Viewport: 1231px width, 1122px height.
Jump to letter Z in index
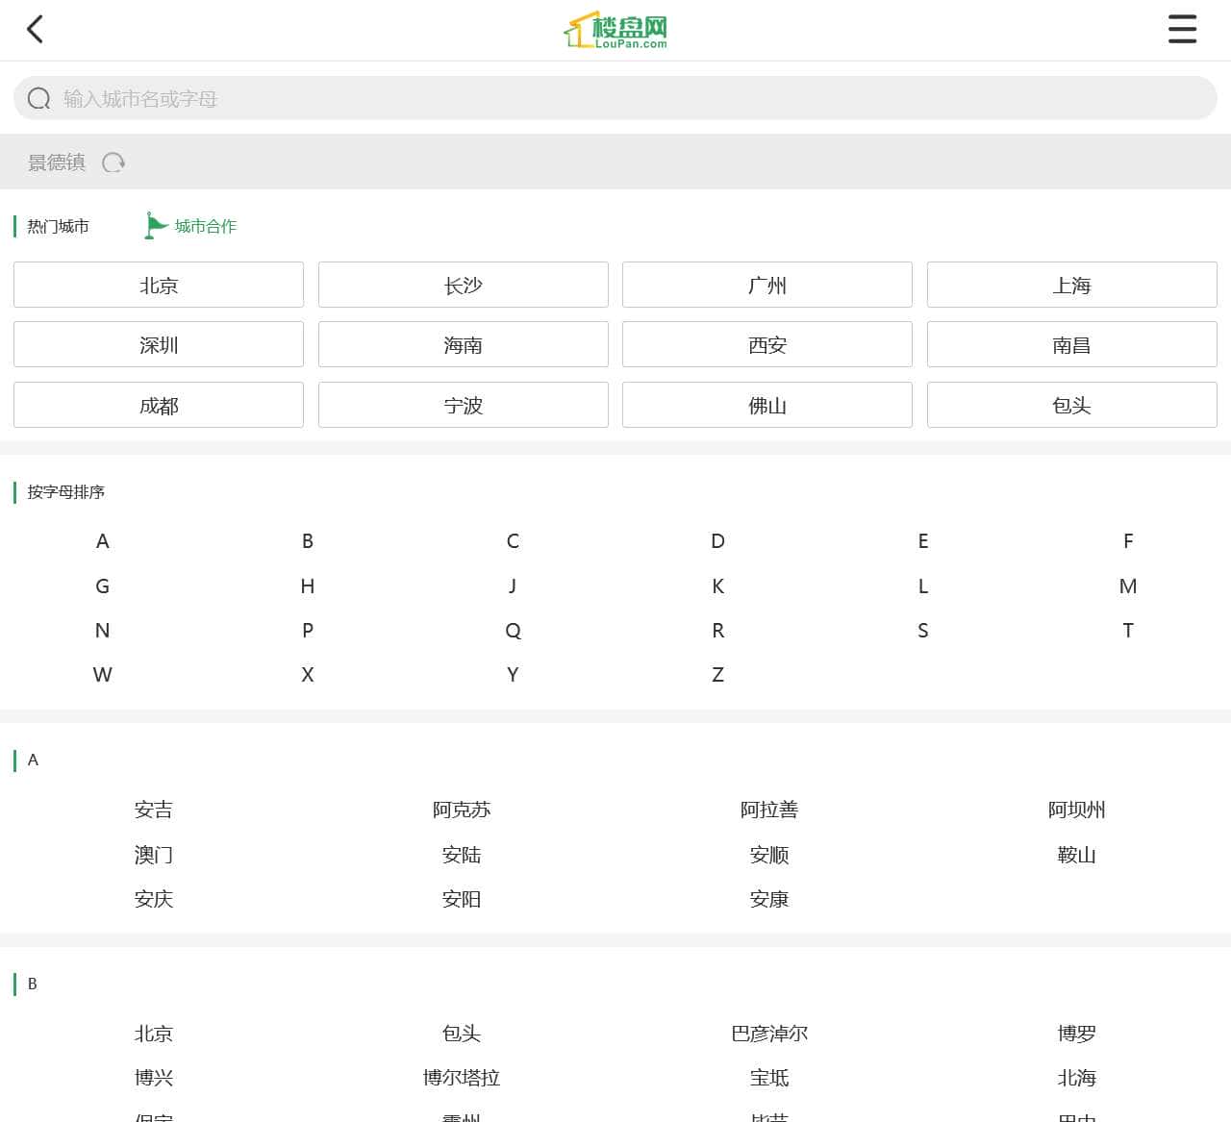point(717,675)
